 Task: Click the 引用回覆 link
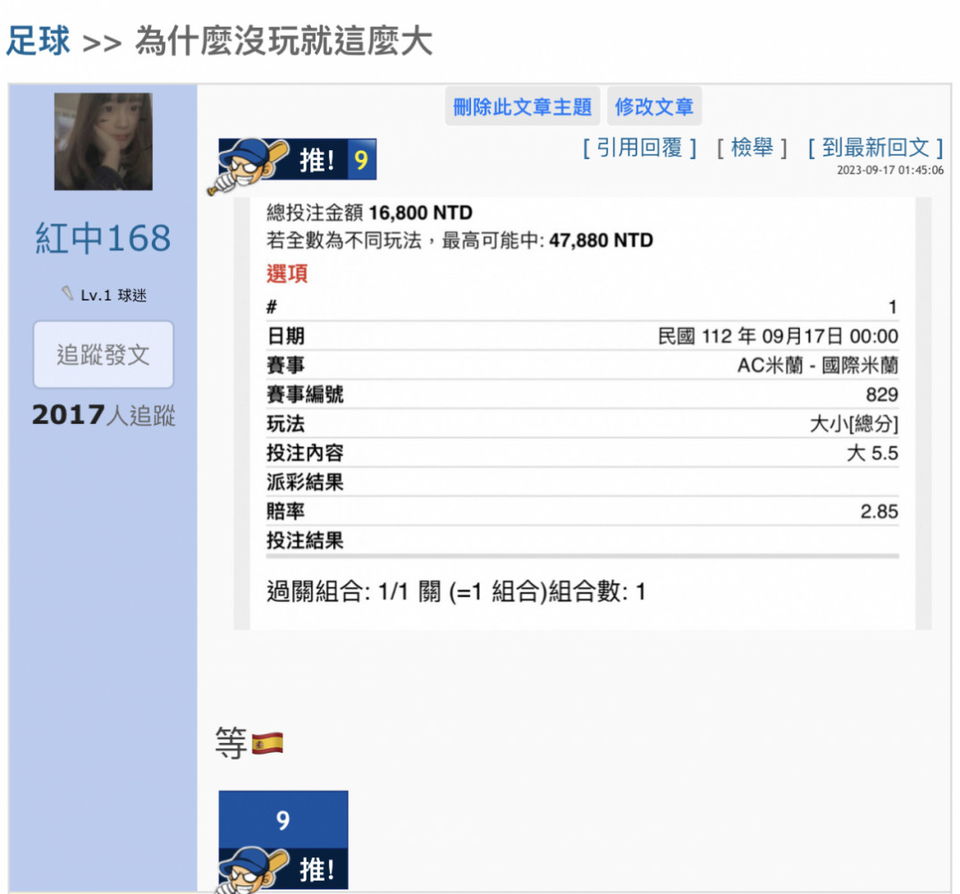click(x=640, y=148)
